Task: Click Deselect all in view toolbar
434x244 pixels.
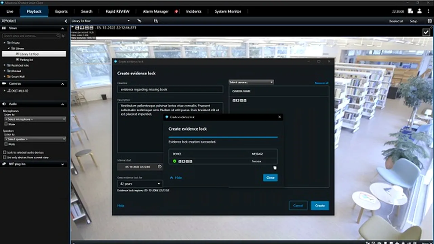Action: [396, 21]
